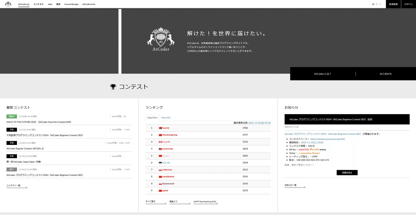Click the flag icon next to tourist
416x215 pixels.
(160, 128)
